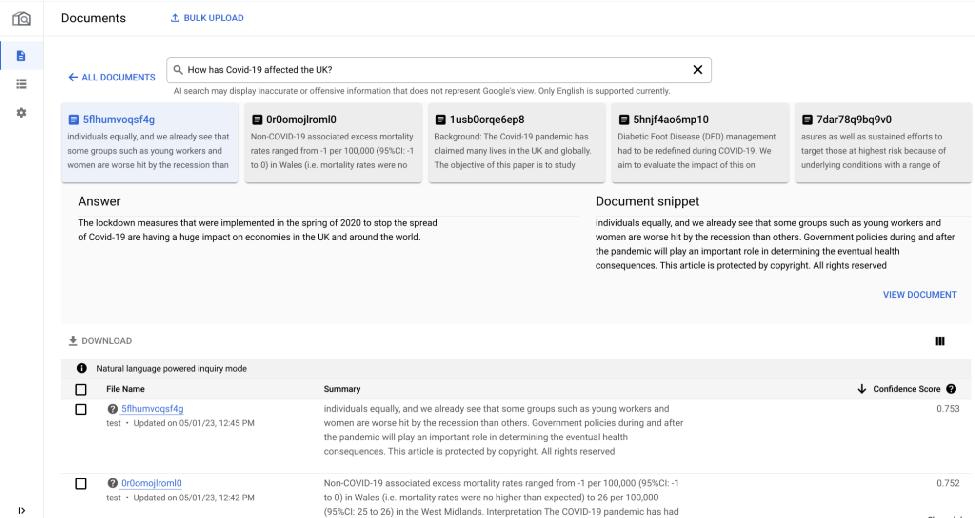975x518 pixels.
Task: Click into the search query field
Action: pos(434,70)
